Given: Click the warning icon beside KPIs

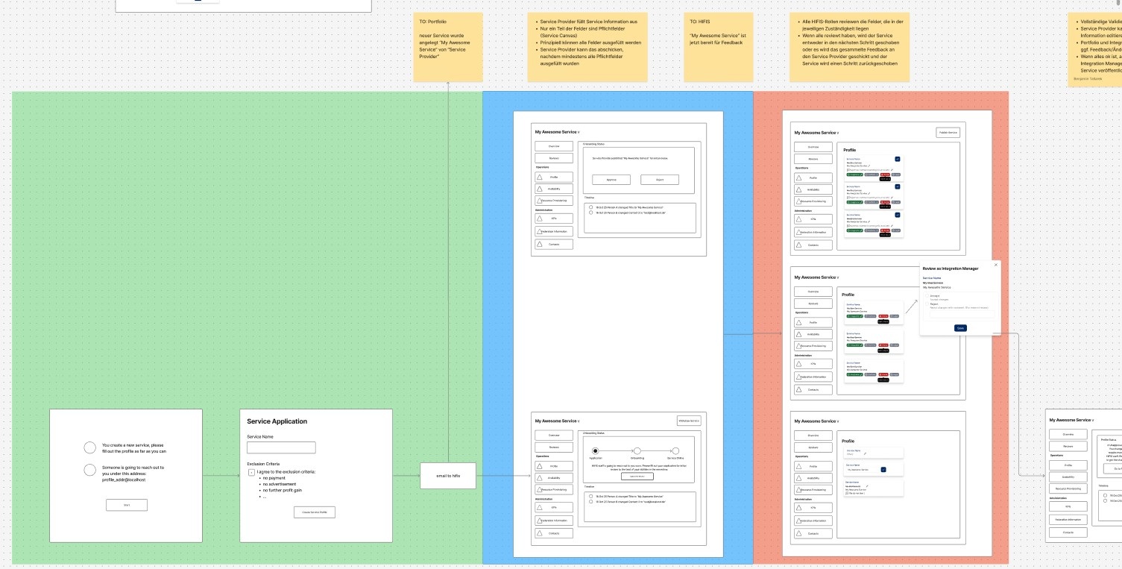Looking at the screenshot, I should [x=540, y=219].
